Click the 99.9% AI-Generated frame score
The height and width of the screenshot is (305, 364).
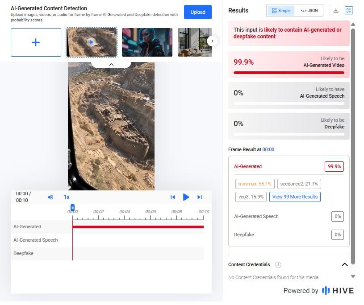tap(334, 167)
